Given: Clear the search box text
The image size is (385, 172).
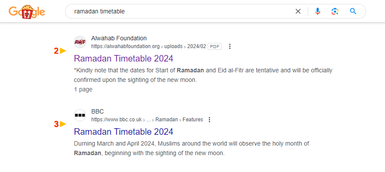Looking at the screenshot, I should click(298, 11).
